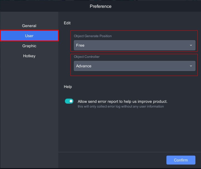Image resolution: width=201 pixels, height=169 pixels.
Task: Select the User tab in sidebar
Action: click(29, 36)
